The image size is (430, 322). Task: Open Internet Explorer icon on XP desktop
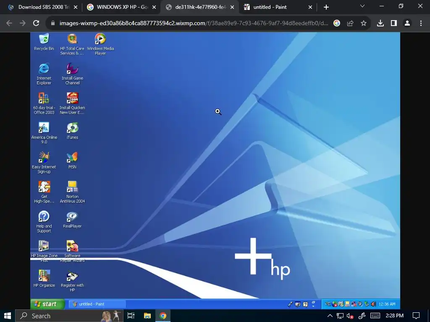tap(44, 74)
